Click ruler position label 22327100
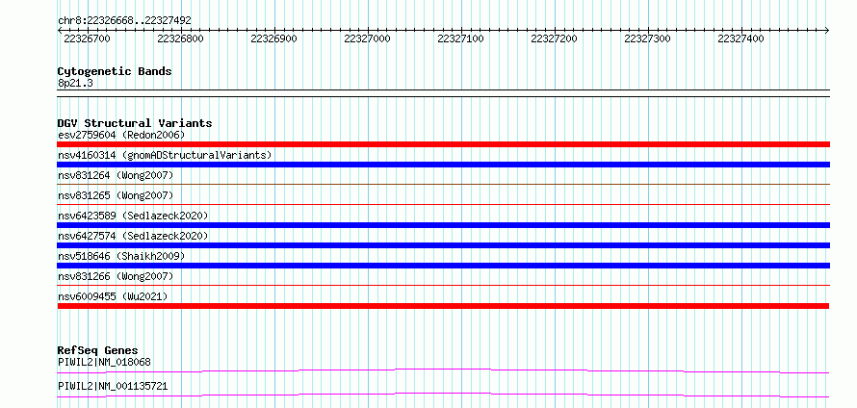Screen dimensions: 857x408 pos(460,38)
